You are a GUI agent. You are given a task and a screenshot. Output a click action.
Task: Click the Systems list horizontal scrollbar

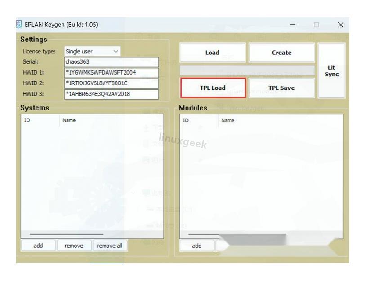click(66, 234)
